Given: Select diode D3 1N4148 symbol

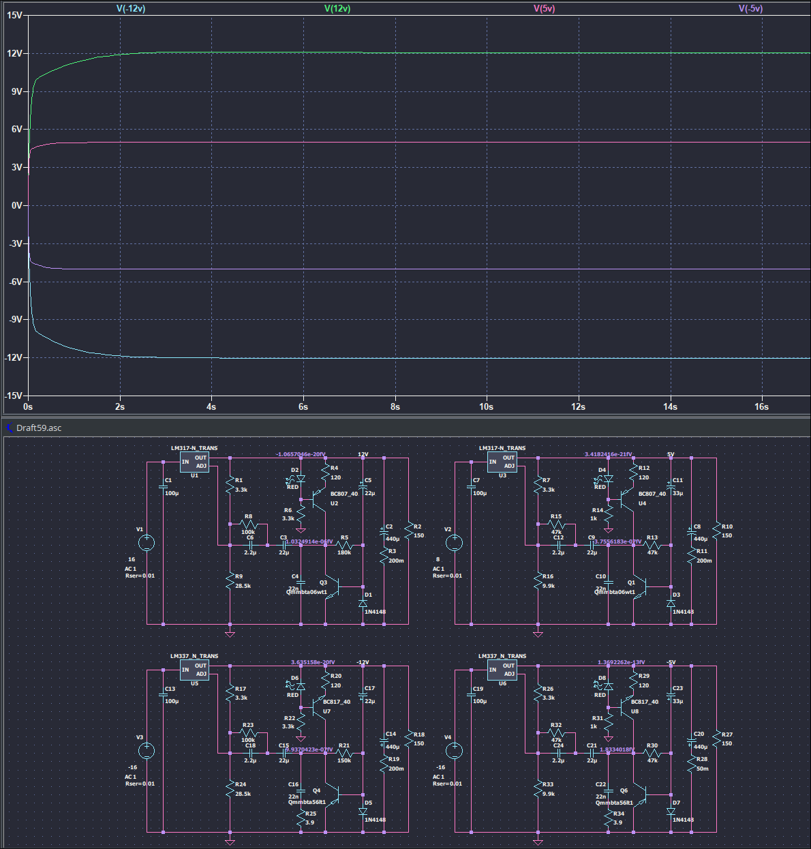Looking at the screenshot, I should click(671, 603).
